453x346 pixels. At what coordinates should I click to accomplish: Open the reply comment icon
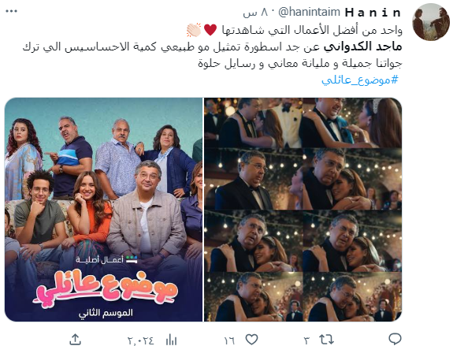[395, 339]
